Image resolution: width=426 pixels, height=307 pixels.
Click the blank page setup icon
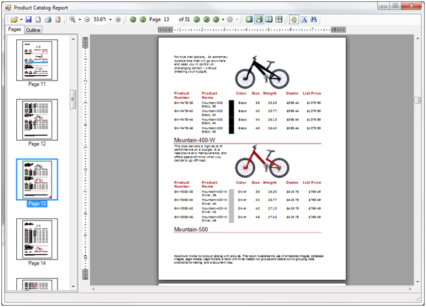click(x=38, y=20)
